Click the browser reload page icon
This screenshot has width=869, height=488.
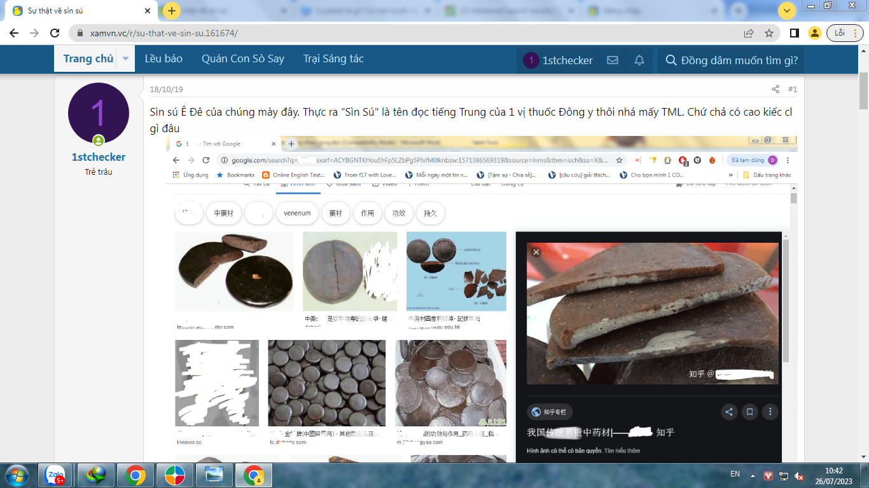pyautogui.click(x=55, y=33)
